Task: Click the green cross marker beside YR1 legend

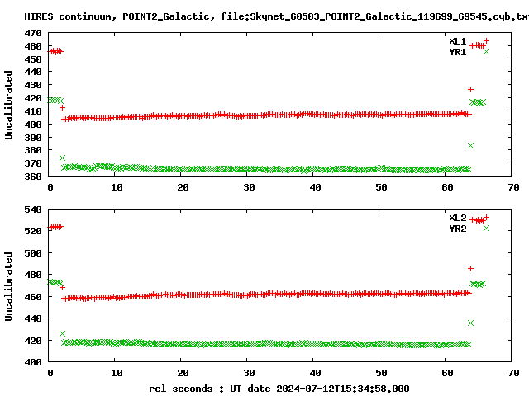Action: pyautogui.click(x=486, y=51)
